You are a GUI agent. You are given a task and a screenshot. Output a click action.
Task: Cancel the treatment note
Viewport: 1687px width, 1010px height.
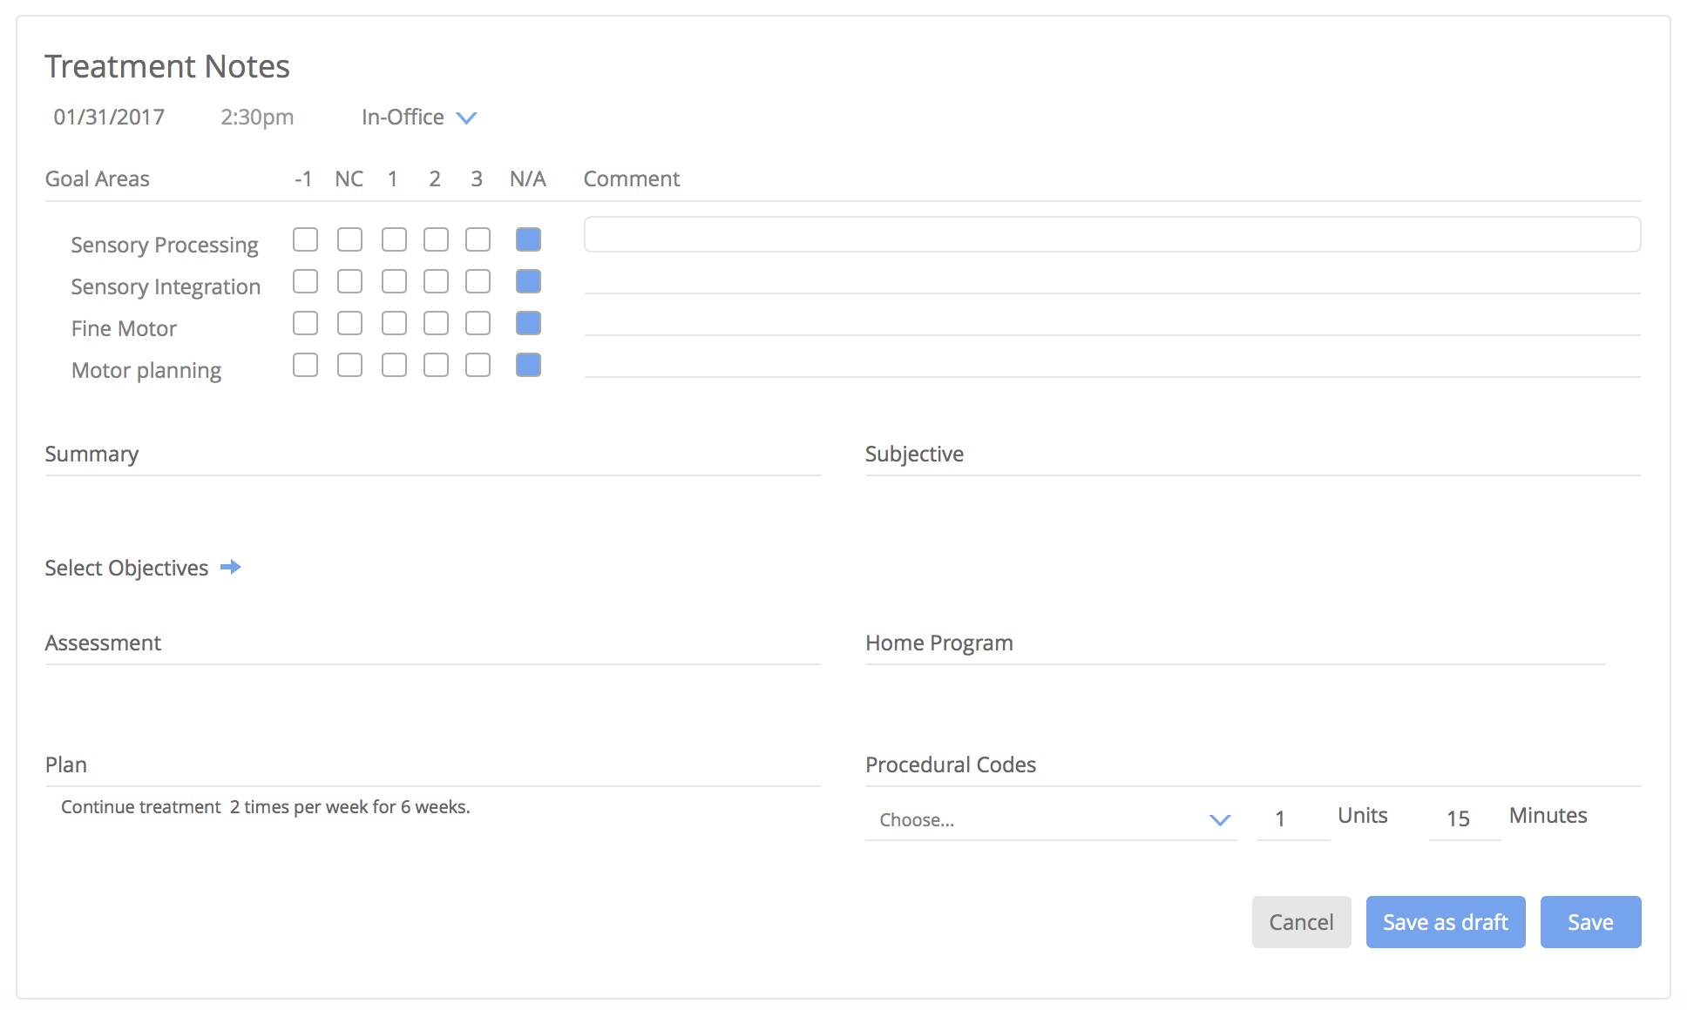tap(1301, 922)
